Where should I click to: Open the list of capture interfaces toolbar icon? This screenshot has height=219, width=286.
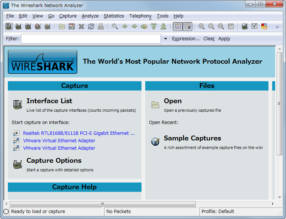pos(9,26)
